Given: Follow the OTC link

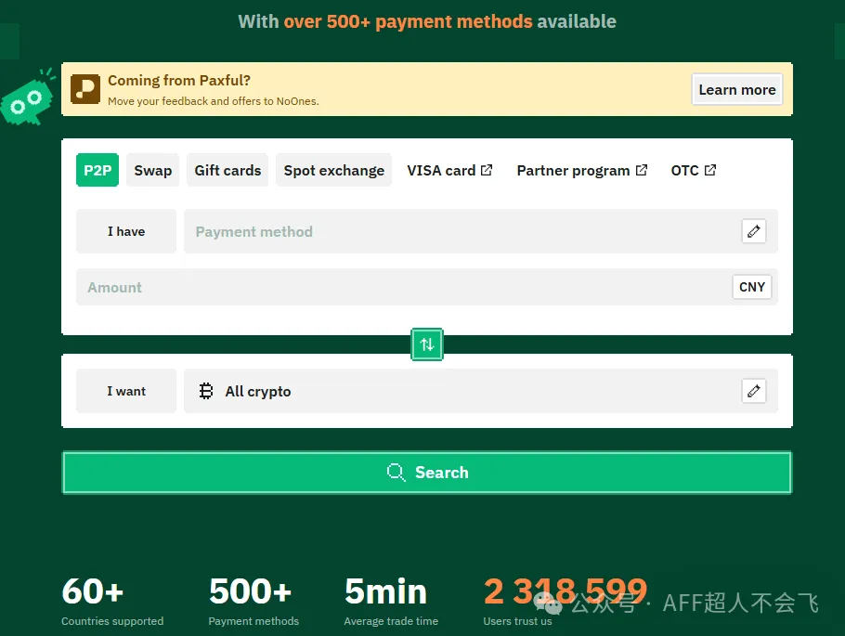Looking at the screenshot, I should click(x=693, y=170).
